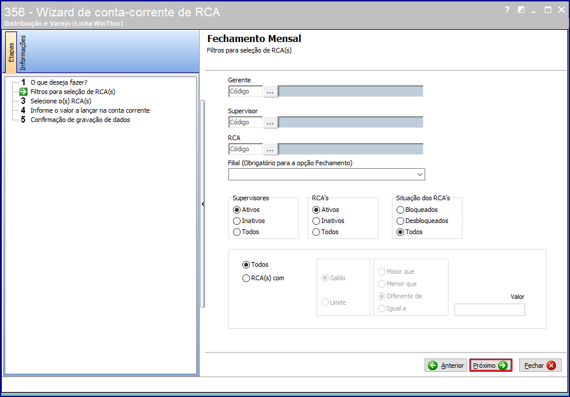Collapse the left panel with the arrow handle

203,204
